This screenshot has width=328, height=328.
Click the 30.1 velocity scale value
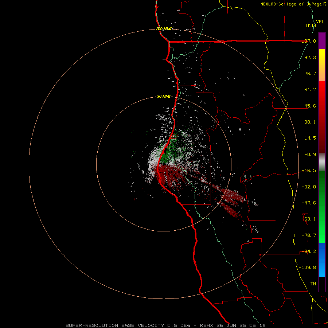tap(310, 122)
